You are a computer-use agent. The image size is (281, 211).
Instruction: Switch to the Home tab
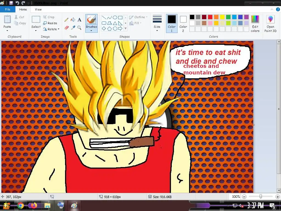(x=23, y=9)
